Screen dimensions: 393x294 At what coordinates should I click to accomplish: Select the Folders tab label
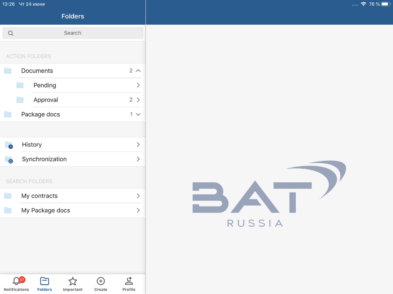(45, 290)
